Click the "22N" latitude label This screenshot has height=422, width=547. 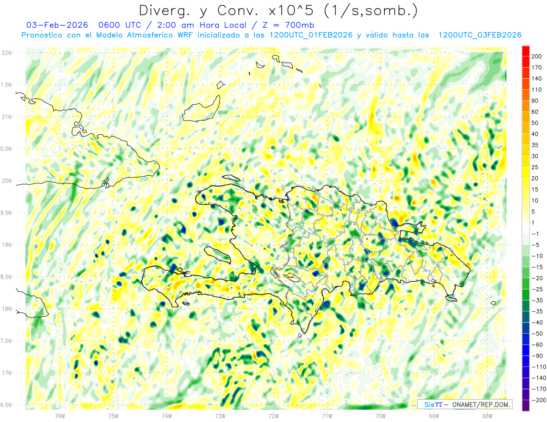(x=7, y=53)
